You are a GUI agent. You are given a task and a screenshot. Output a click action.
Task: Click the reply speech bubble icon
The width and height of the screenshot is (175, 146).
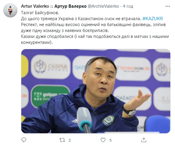click(x=24, y=140)
